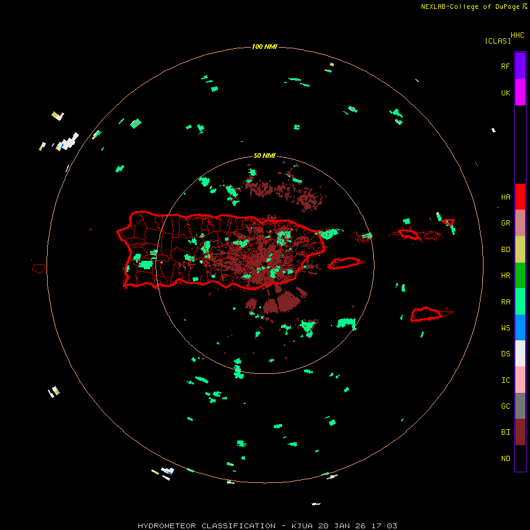
Task: Click the ND legend label
Action: point(505,459)
